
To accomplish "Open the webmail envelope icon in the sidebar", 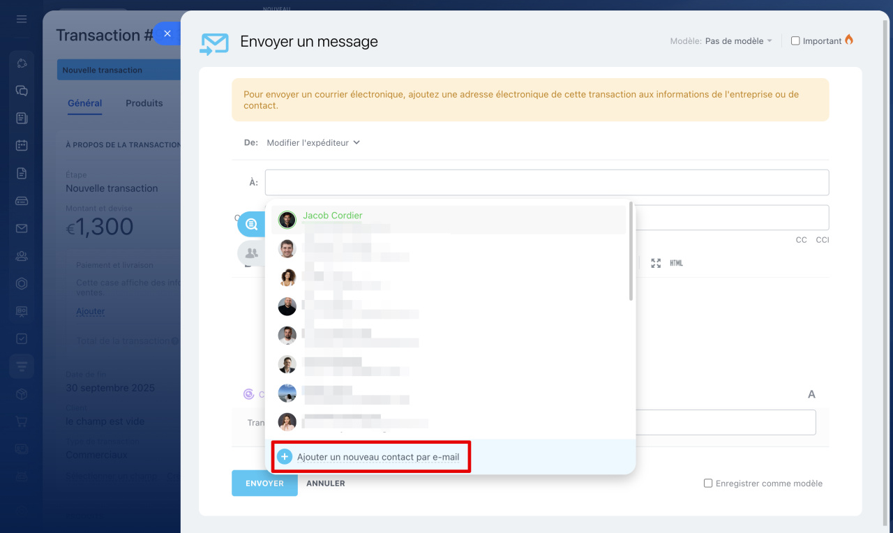I will pyautogui.click(x=22, y=228).
